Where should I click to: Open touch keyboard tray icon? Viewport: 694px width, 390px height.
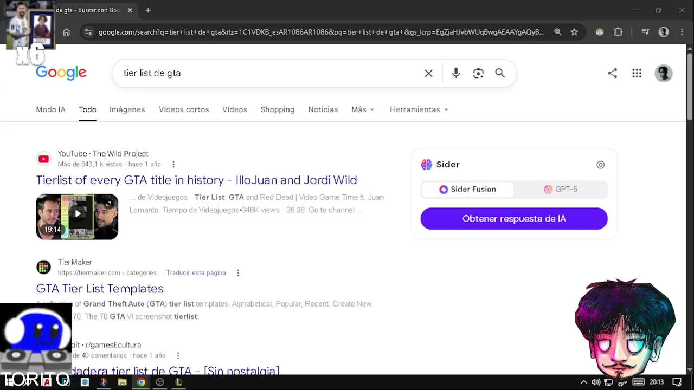(638, 382)
